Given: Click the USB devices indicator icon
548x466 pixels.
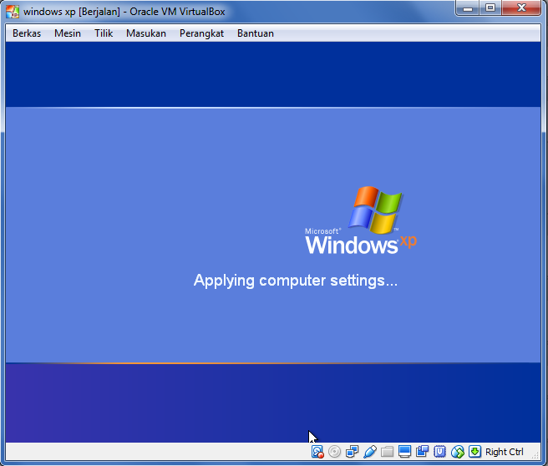Looking at the screenshot, I should (370, 452).
